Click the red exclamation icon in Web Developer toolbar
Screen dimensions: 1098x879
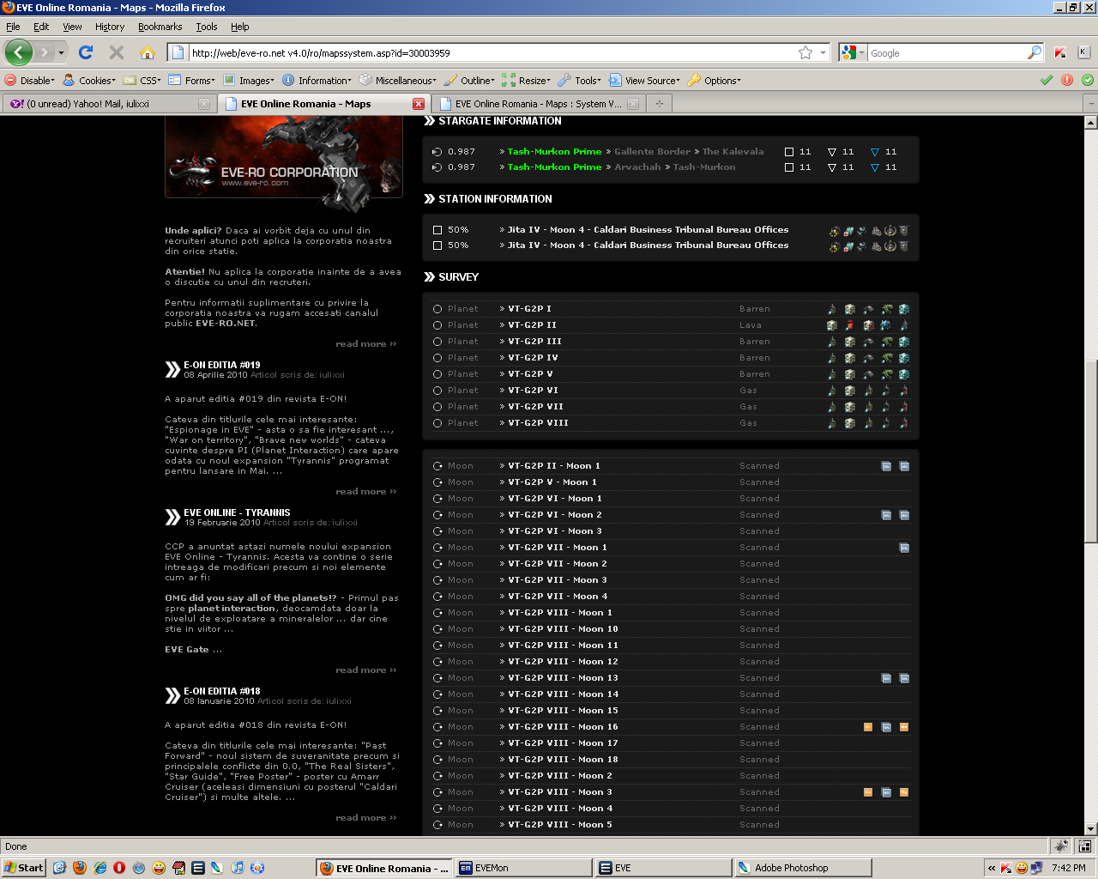point(1067,80)
